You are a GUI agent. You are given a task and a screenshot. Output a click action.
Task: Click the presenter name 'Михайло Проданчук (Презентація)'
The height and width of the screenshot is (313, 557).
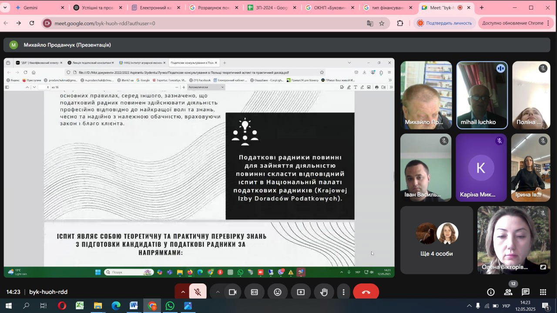tap(67, 45)
